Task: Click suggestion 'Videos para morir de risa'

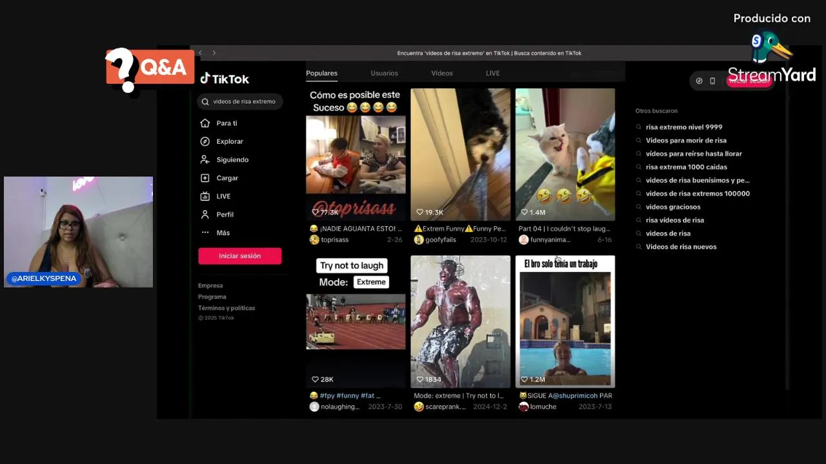Action: coord(686,140)
